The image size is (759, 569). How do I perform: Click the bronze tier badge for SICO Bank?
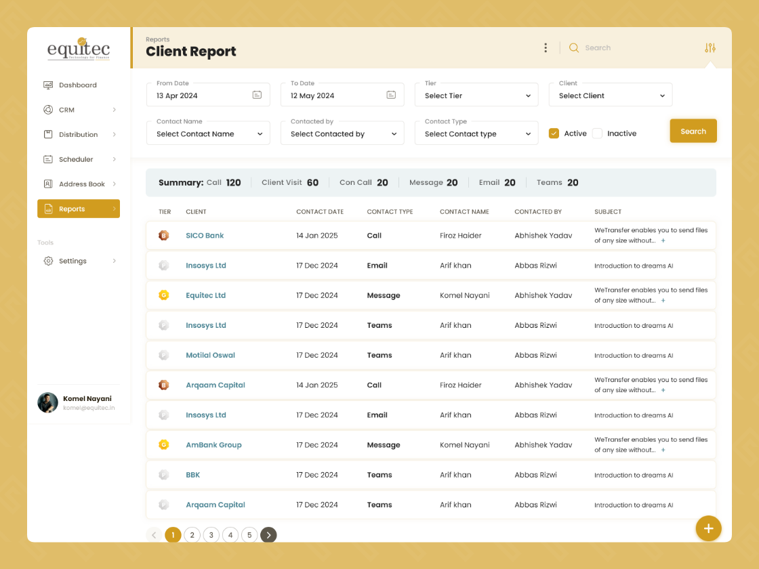[163, 236]
